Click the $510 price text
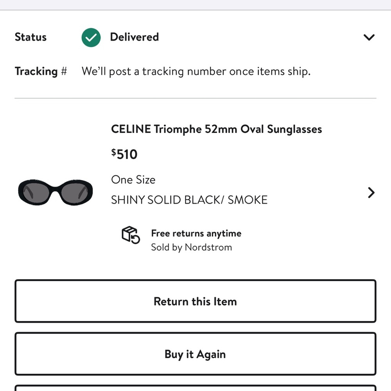391x391 pixels. 124,154
